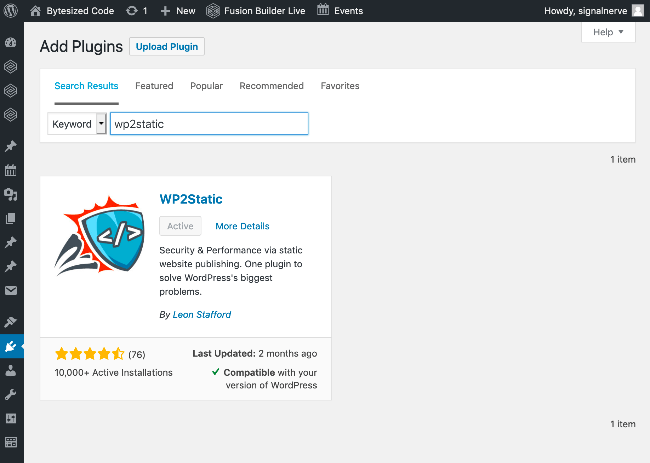This screenshot has height=463, width=650.
Task: Open More Details for WP2Static
Action: (x=242, y=226)
